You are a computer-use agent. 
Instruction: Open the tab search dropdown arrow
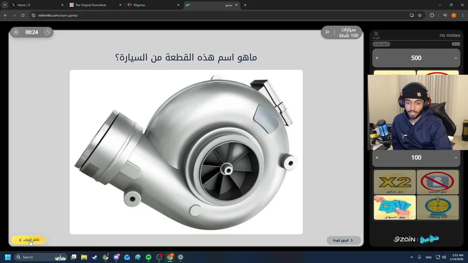[x=5, y=5]
